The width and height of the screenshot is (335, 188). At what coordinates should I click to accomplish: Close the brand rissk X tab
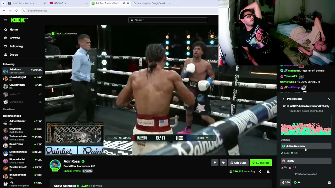tap(44, 3)
